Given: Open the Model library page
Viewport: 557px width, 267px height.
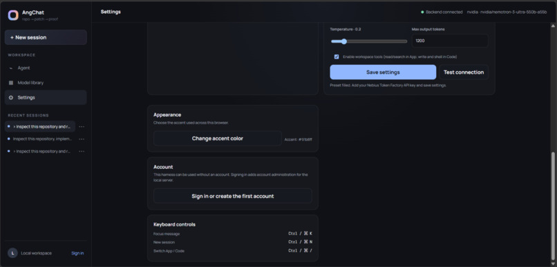Looking at the screenshot, I should [x=46, y=83].
